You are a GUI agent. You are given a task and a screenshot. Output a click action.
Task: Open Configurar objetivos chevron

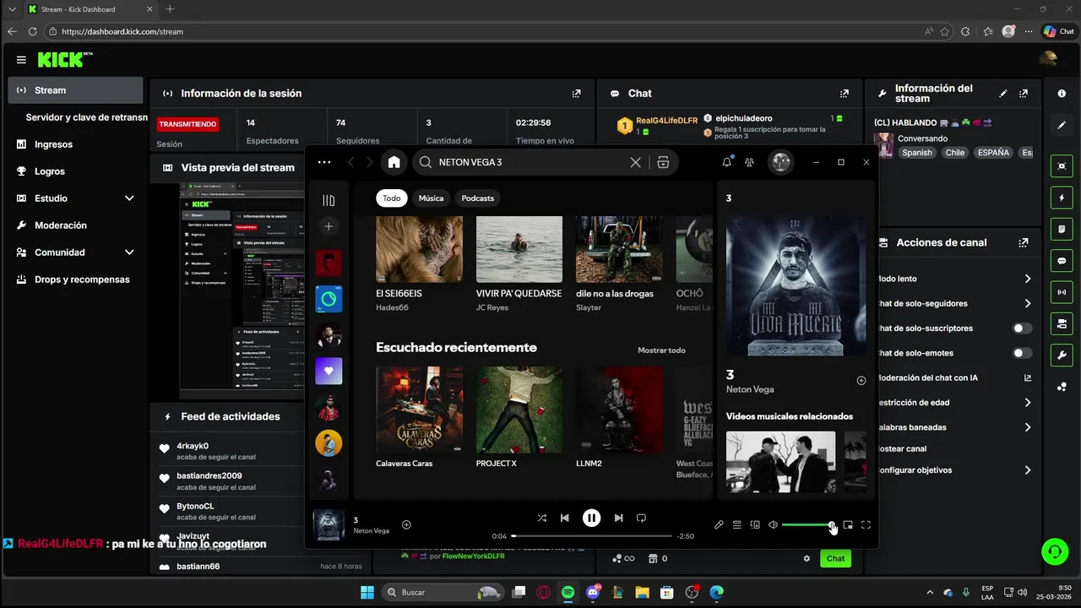tap(1028, 470)
